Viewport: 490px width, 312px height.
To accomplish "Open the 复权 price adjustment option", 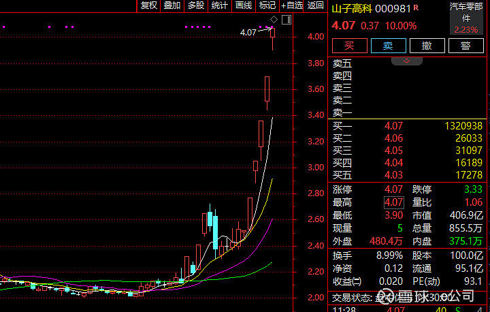I will pos(148,5).
